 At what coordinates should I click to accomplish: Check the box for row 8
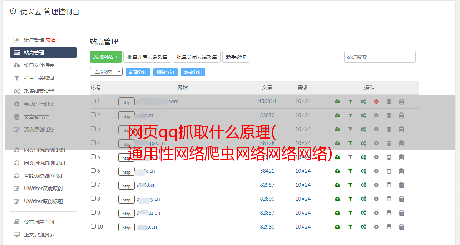click(x=93, y=199)
